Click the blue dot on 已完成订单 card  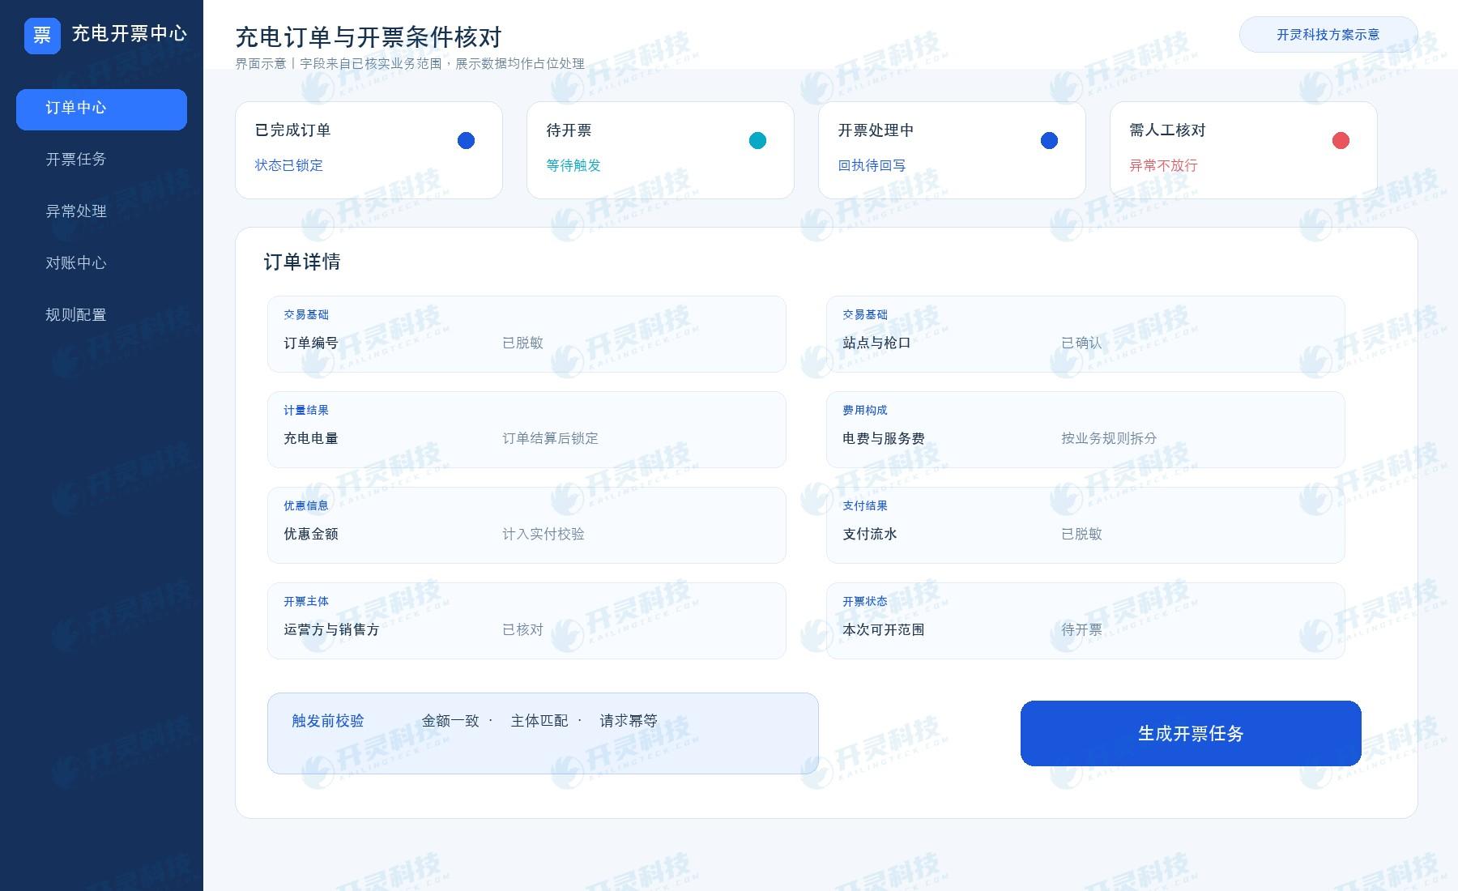[466, 141]
